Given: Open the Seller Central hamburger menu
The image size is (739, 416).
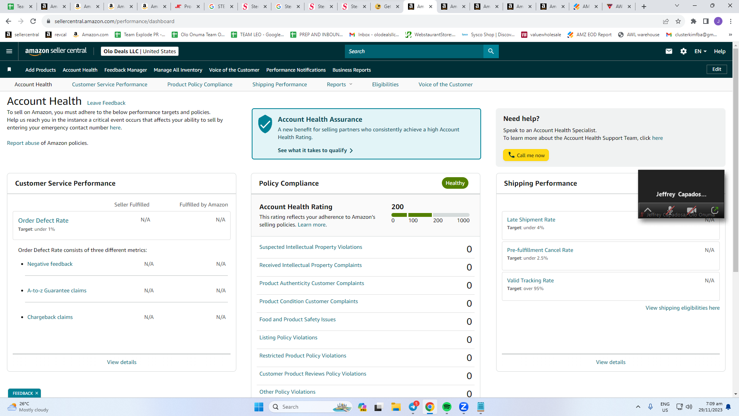Looking at the screenshot, I should pos(9,51).
